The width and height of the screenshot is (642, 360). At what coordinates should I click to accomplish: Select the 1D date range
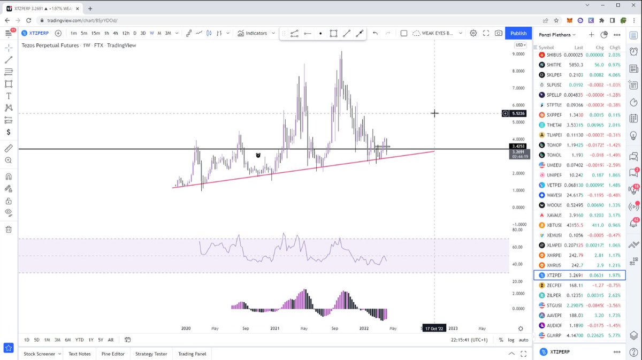pyautogui.click(x=27, y=340)
